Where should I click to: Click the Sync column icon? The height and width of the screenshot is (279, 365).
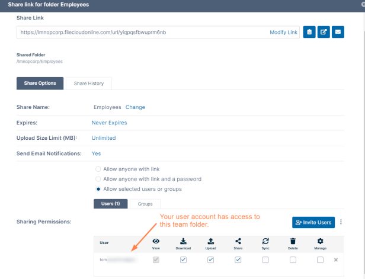[265, 241]
